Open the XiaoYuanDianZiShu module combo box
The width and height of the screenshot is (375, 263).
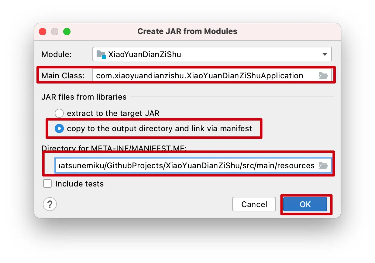coord(207,54)
